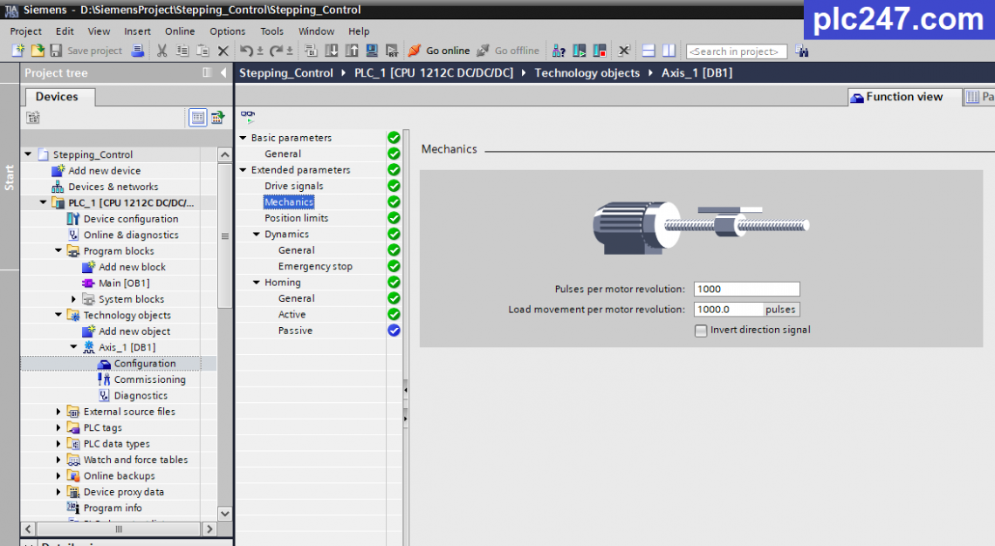Viewport: 995px width, 546px height.
Task: Click the binoculars search icon
Action: point(802,51)
